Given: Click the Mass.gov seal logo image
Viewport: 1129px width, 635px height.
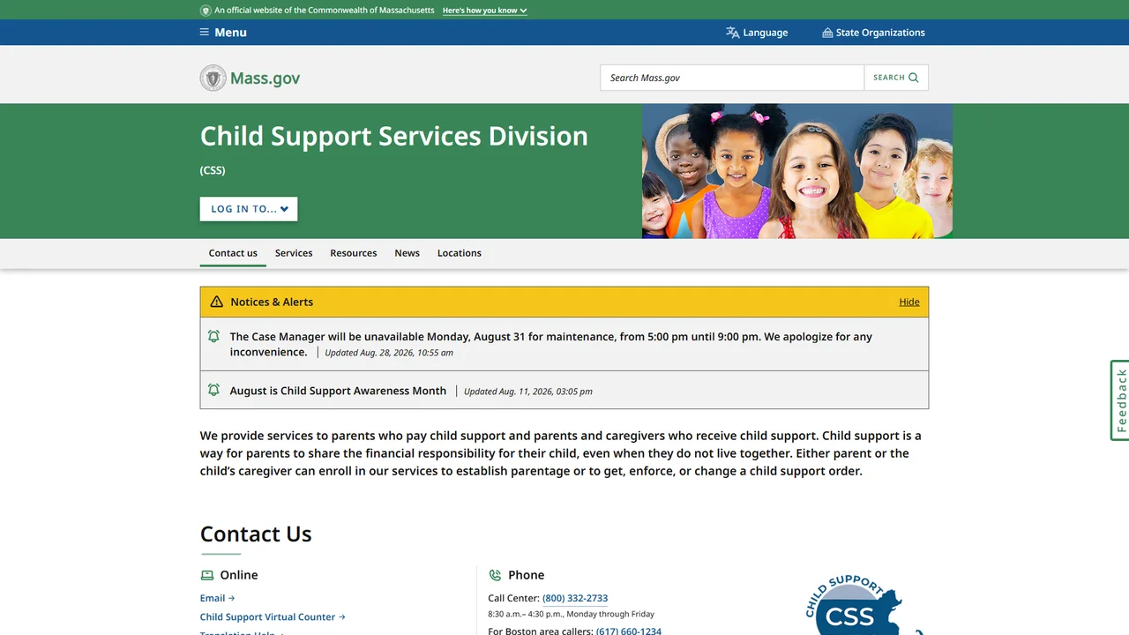Looking at the screenshot, I should [x=213, y=78].
